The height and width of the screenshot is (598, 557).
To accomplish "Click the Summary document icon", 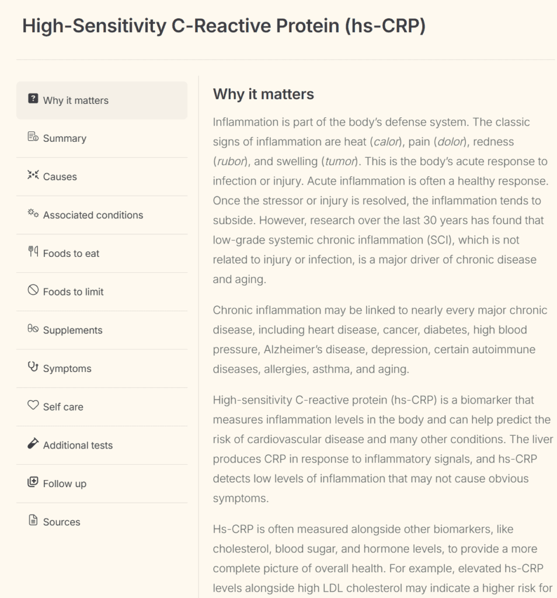I will tap(33, 137).
